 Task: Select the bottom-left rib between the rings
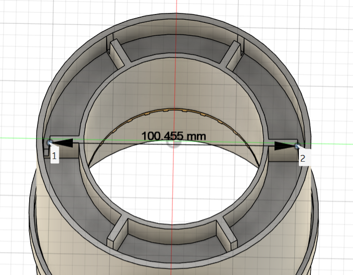(x=117, y=232)
